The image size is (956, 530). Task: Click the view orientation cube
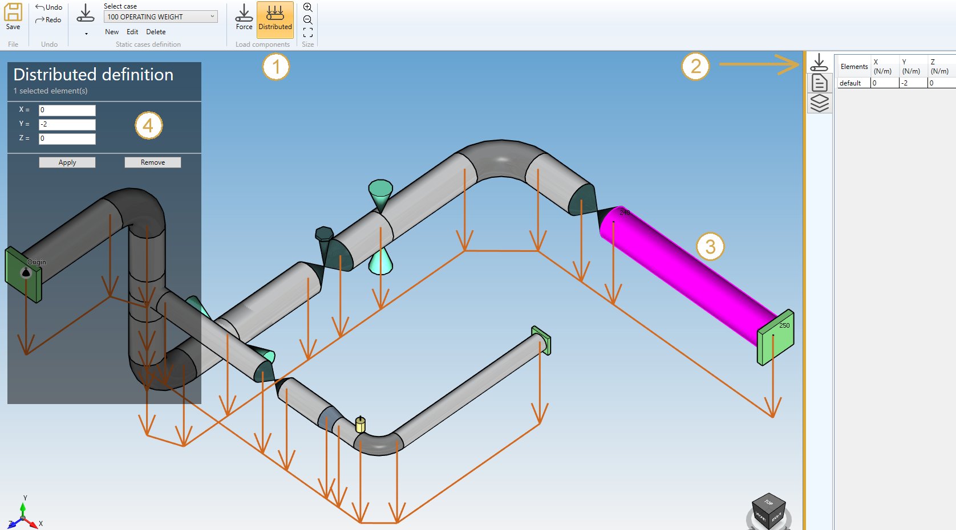tap(769, 510)
